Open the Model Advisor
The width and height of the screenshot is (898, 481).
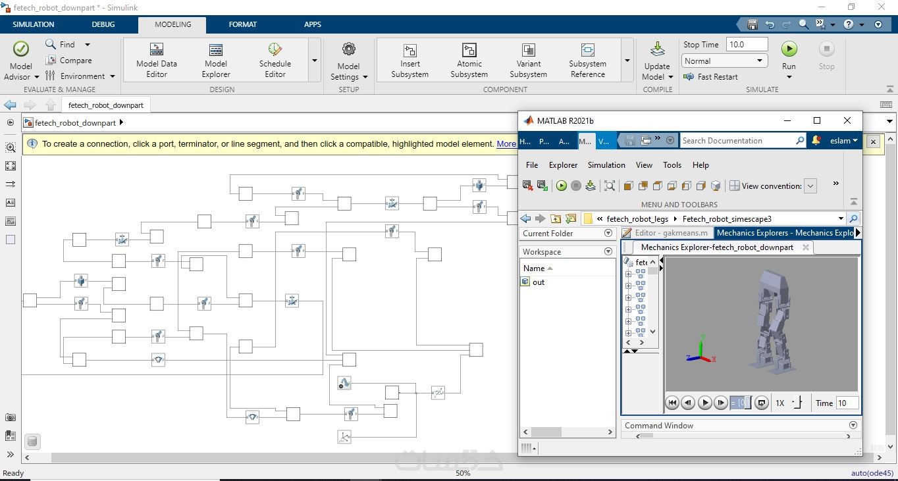tap(20, 61)
